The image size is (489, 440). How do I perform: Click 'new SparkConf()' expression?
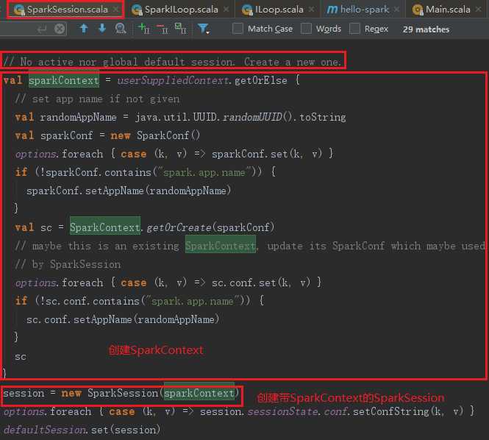[155, 135]
